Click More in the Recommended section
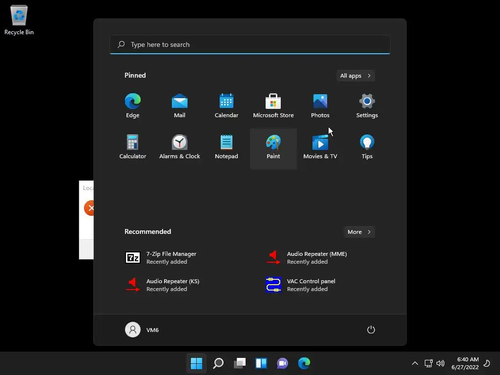 (x=359, y=232)
